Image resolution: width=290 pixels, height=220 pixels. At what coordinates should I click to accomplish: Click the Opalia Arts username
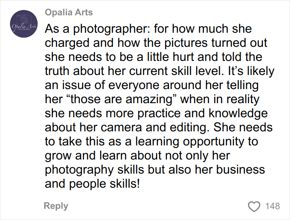point(69,12)
